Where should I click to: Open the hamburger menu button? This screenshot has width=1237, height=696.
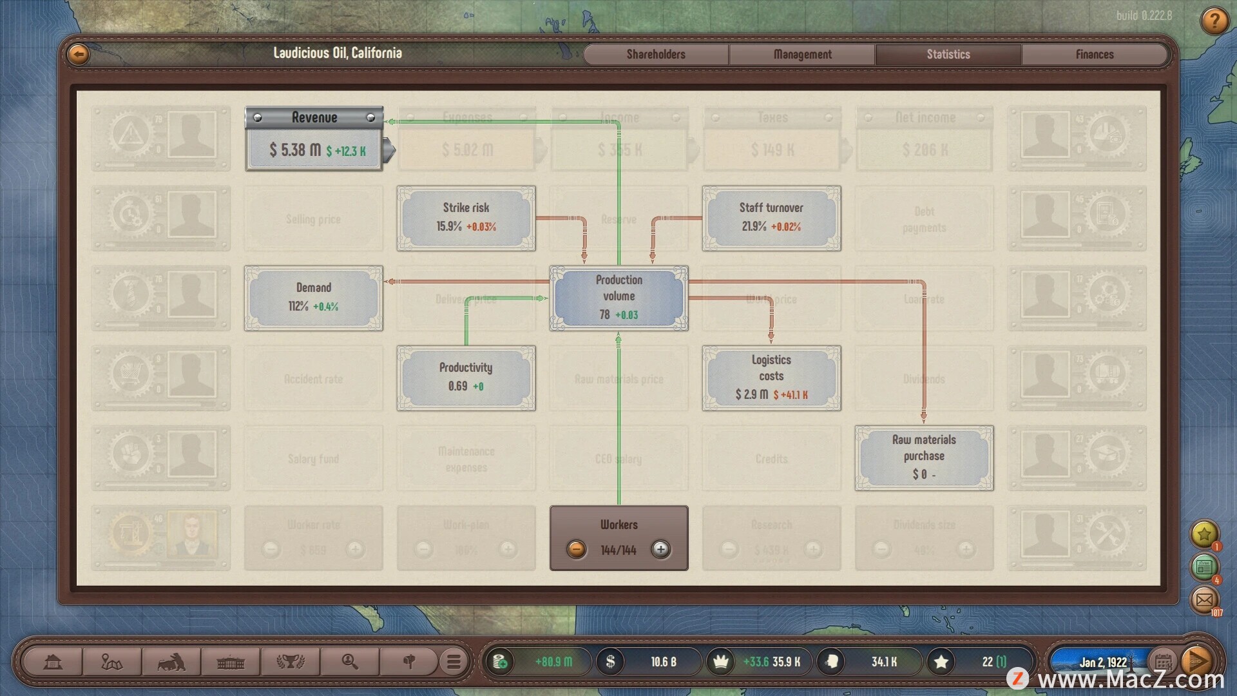454,662
